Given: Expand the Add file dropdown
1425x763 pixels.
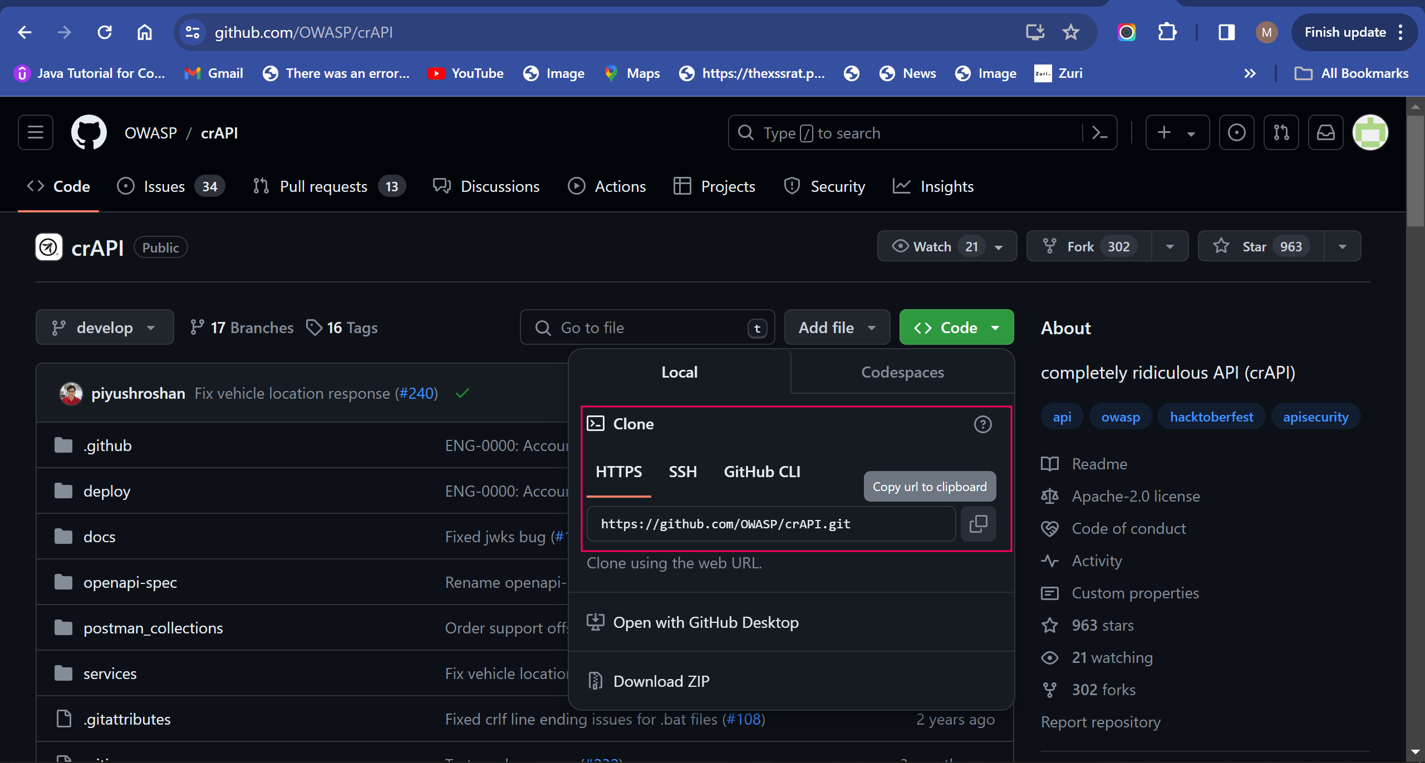Looking at the screenshot, I should pos(837,327).
